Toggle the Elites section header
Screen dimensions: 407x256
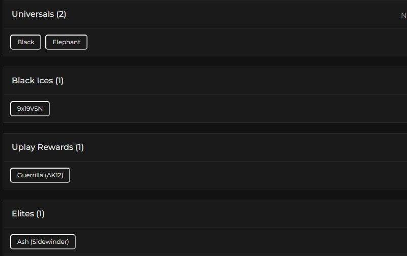click(23, 214)
